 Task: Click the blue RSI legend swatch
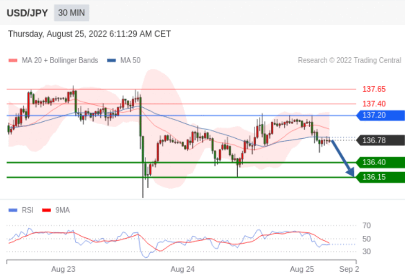pyautogui.click(x=13, y=210)
